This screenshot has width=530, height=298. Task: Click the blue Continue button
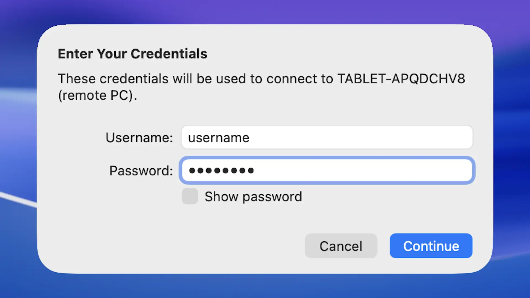coord(431,246)
